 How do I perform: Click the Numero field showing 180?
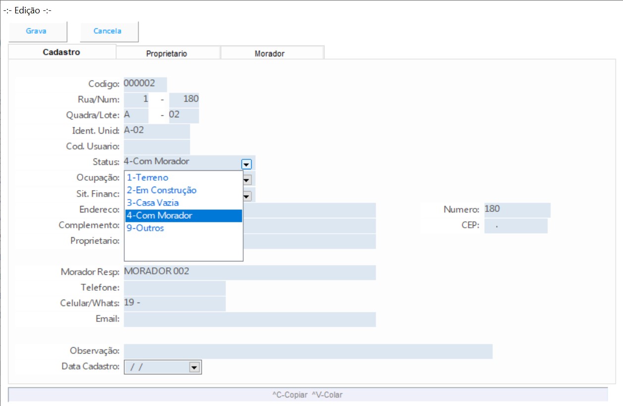pos(517,210)
